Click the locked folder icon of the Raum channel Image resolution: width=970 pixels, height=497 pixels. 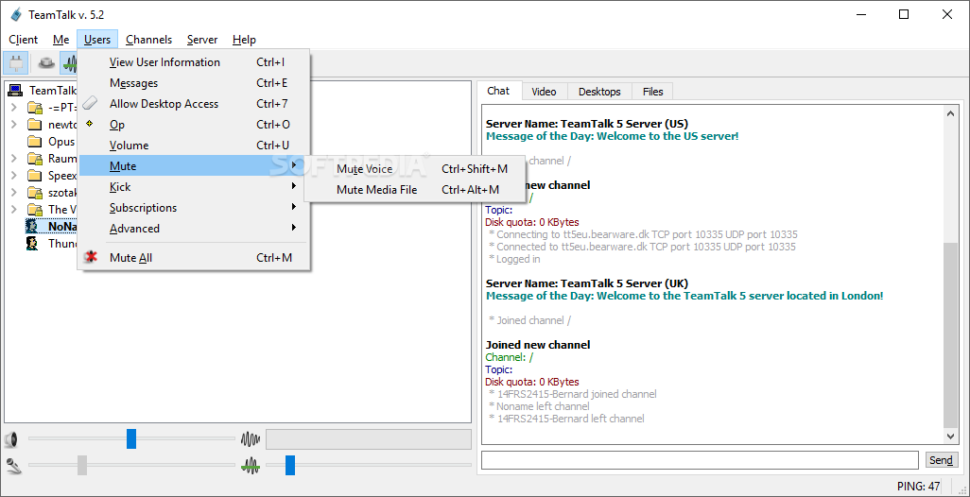(35, 158)
